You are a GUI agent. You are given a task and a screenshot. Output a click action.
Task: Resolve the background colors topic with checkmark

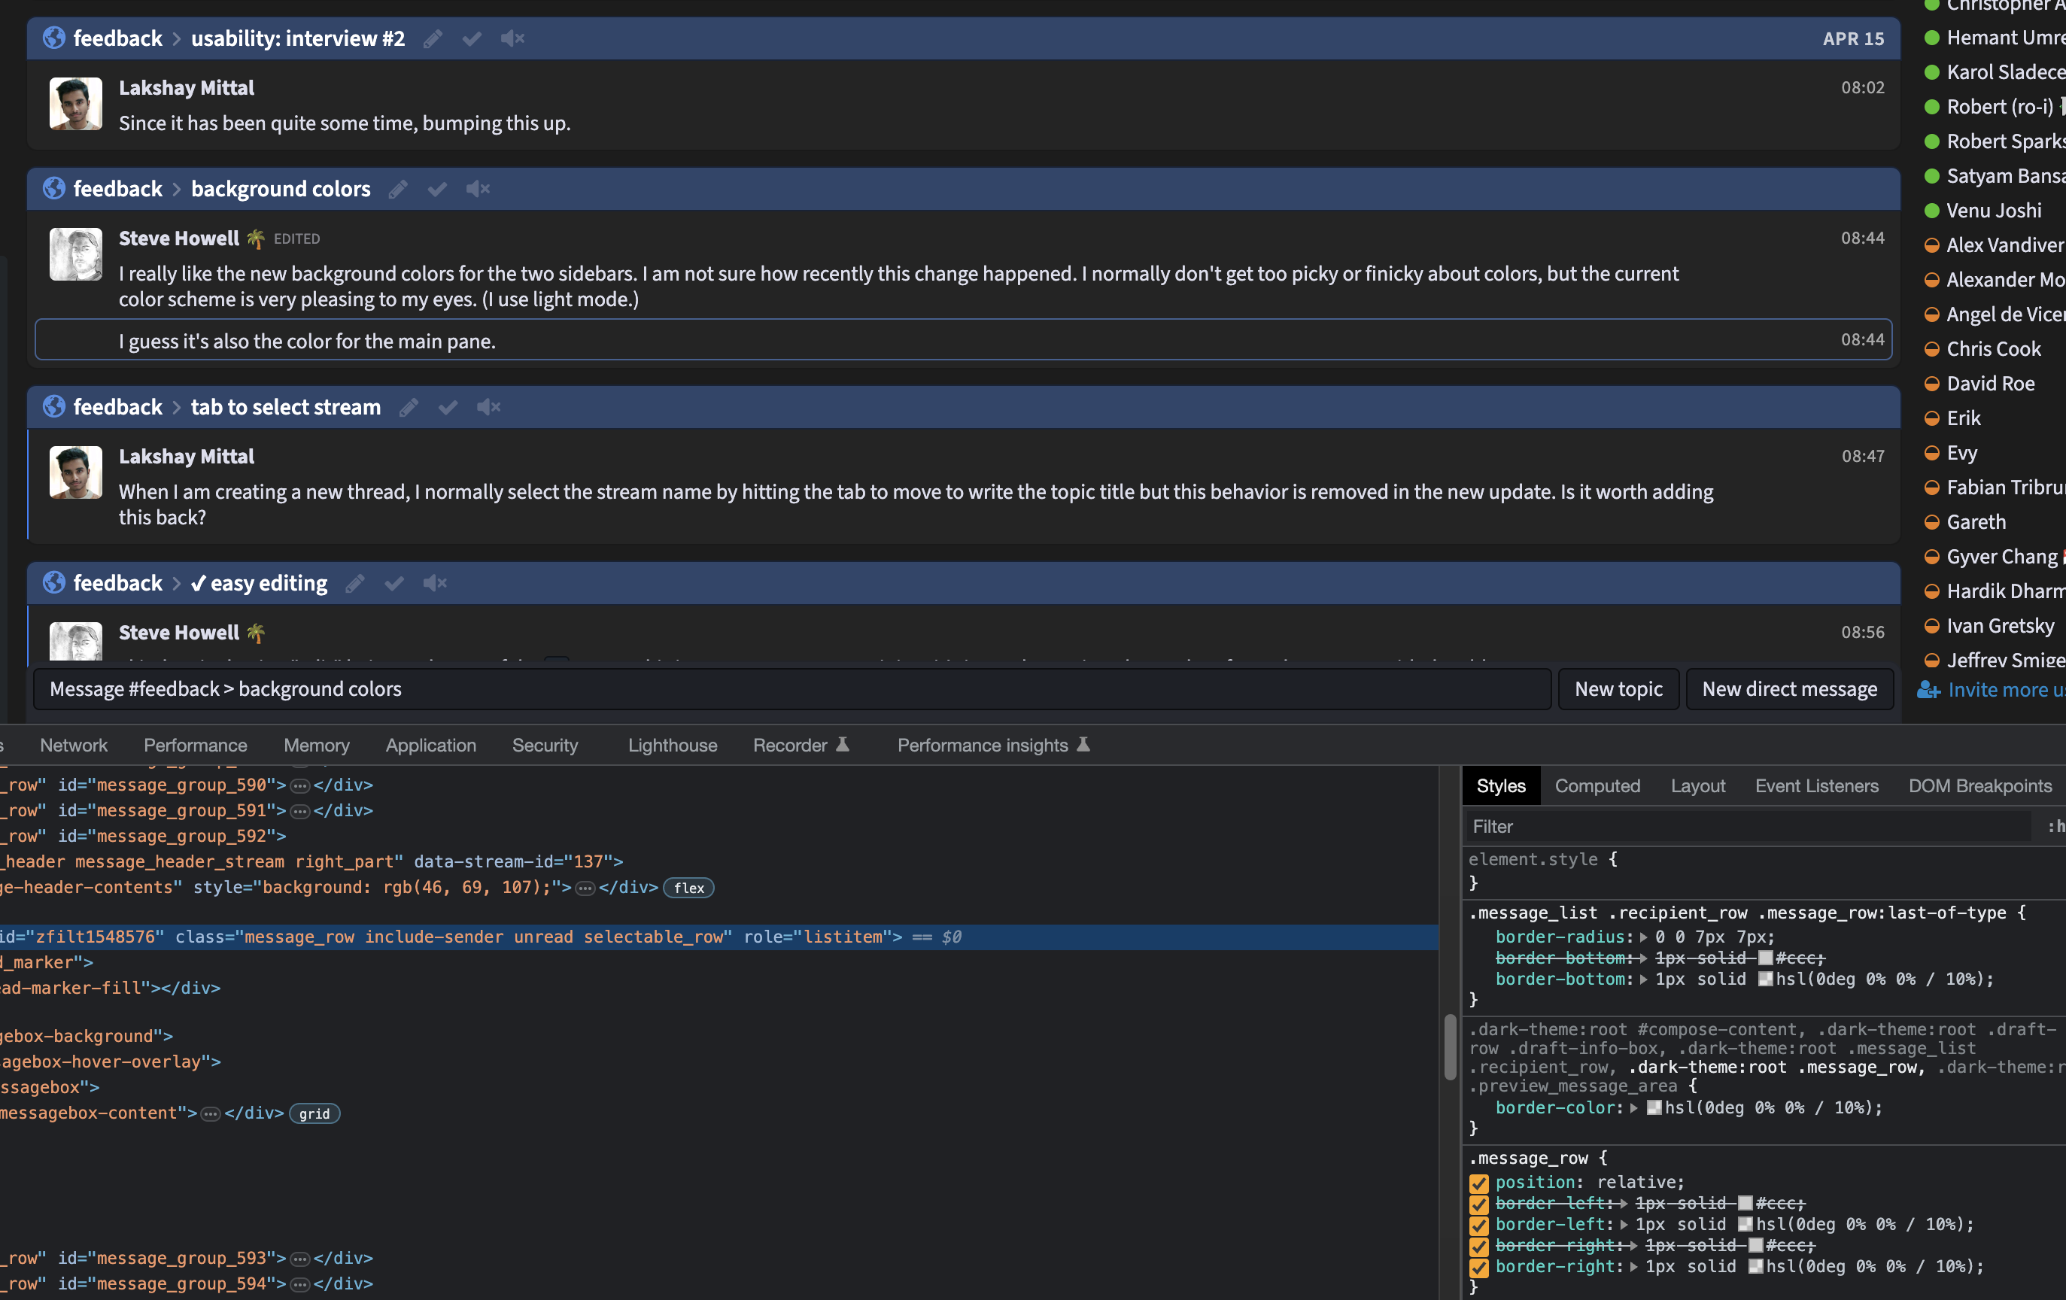point(436,189)
